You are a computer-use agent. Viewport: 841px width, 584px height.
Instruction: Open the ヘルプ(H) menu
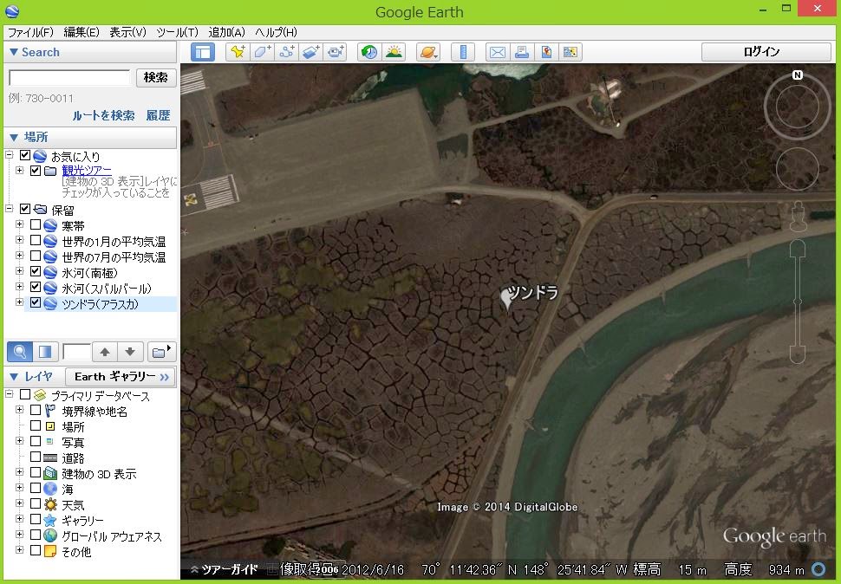tap(276, 32)
